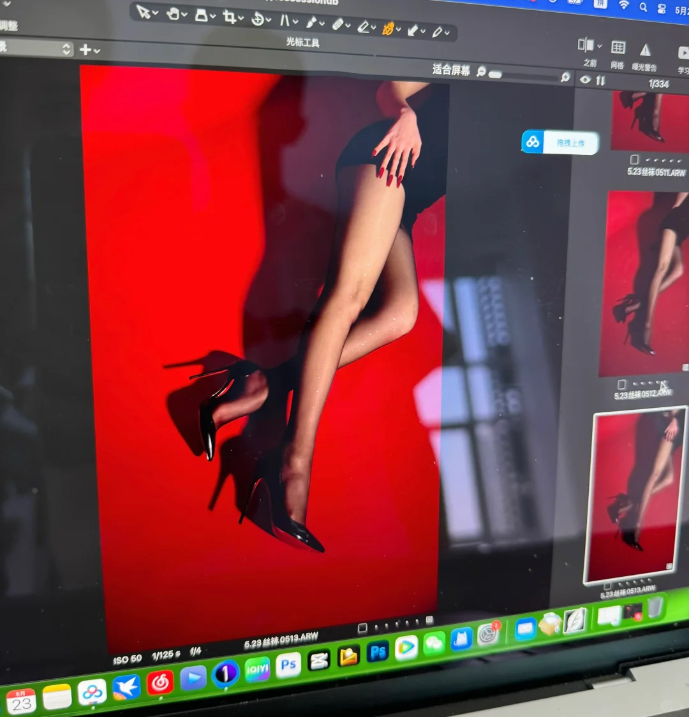Toggle the exposure warning (曝光警告) triangle
Viewport: 689px width, 717px height.
pos(645,49)
